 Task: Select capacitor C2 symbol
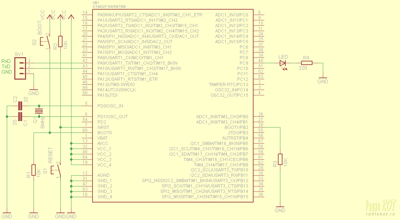click(20, 106)
